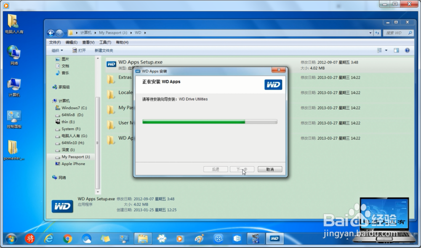Open the 控制面板 desktop icon
Viewport: 421px width, 248px height.
click(x=14, y=119)
